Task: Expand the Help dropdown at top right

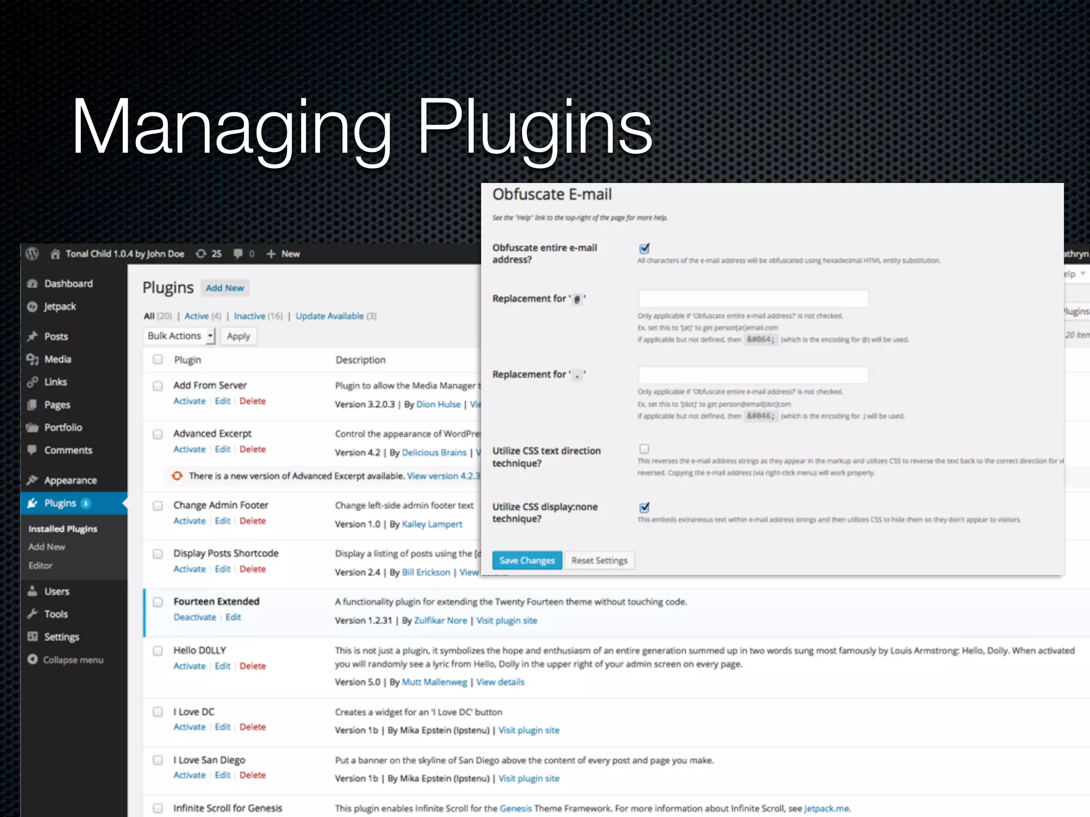Action: pos(1075,274)
